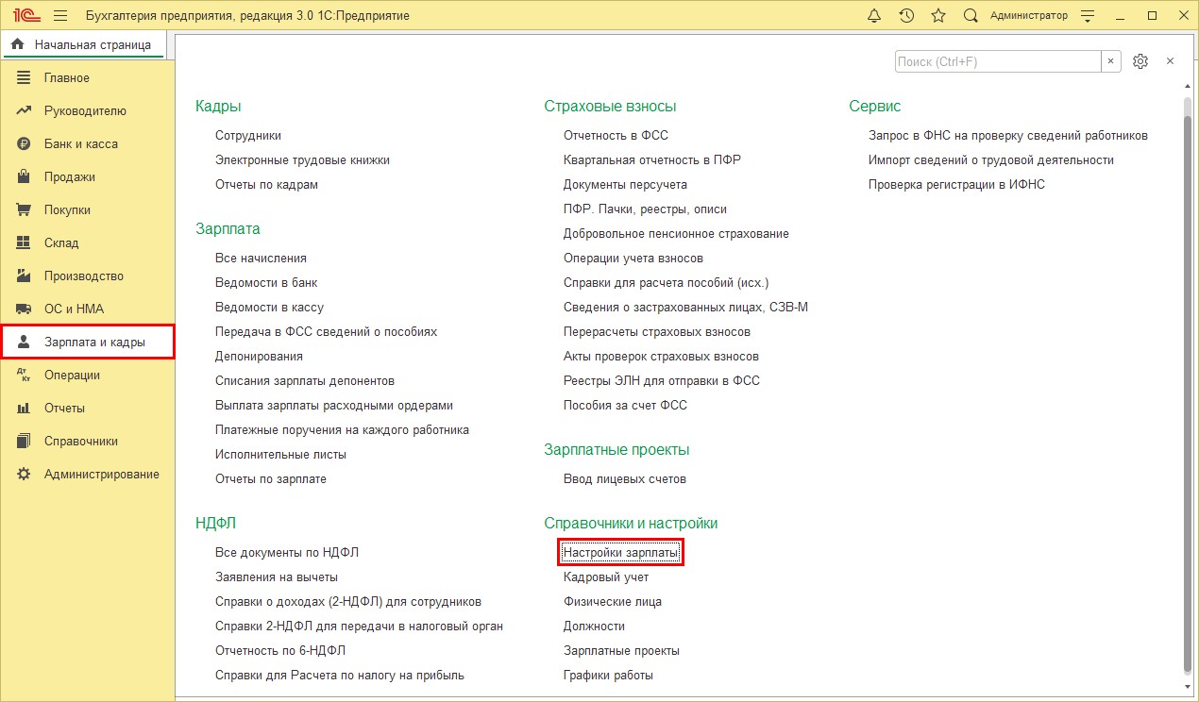Open the Сотрудники link
1199x702 pixels.
[x=248, y=136]
